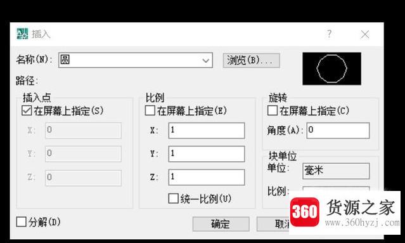
Task: Click the insertion point X field
Action: pos(83,131)
